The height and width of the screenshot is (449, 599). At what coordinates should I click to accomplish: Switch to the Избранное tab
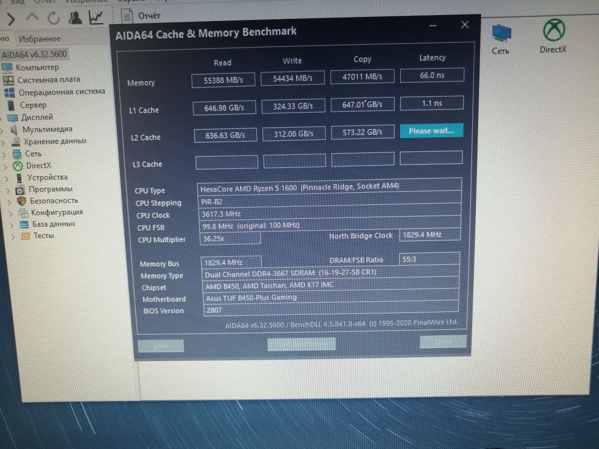pyautogui.click(x=40, y=39)
